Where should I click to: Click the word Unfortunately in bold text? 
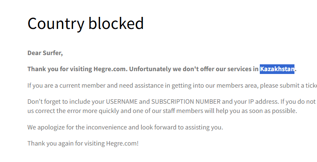pyautogui.click(x=150, y=69)
